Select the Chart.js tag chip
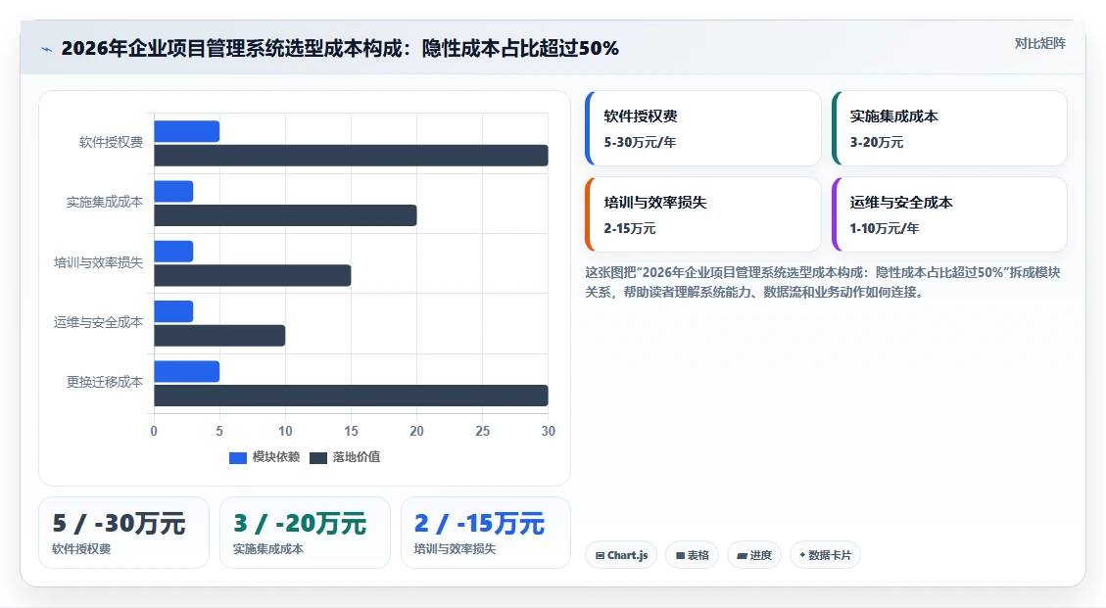 point(621,555)
